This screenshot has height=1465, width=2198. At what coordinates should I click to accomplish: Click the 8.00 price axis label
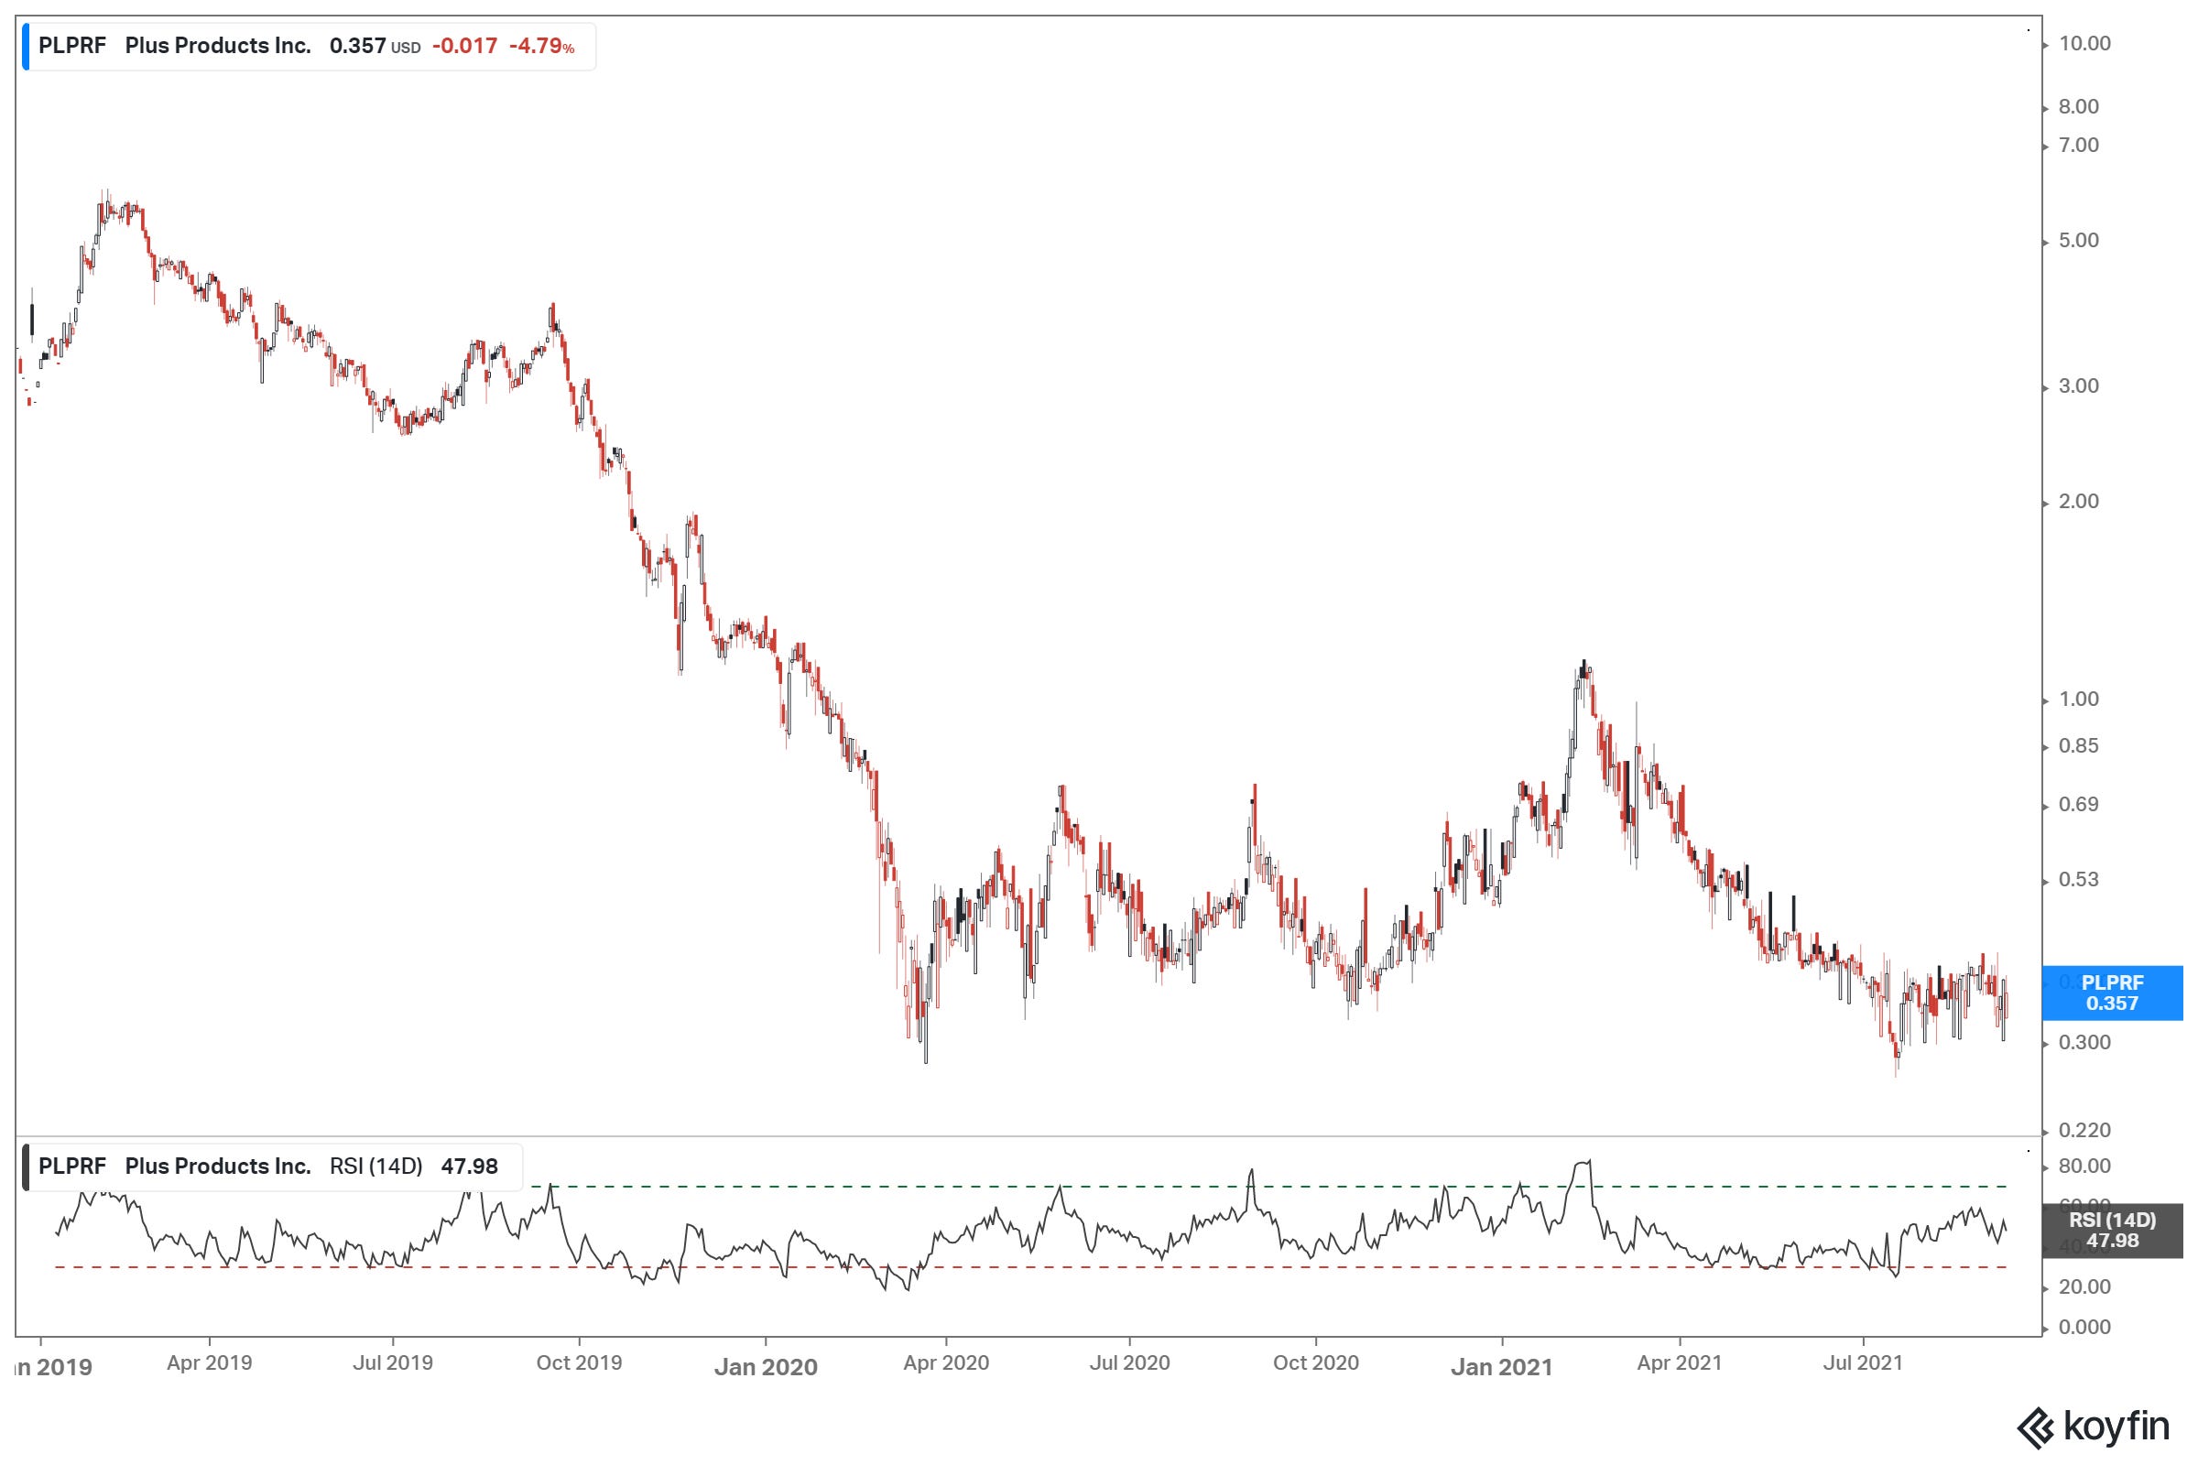tap(2078, 106)
